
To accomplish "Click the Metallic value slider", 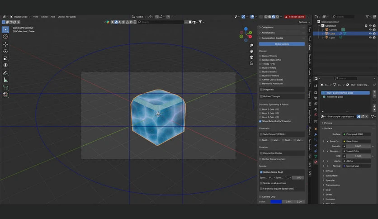I will 358,146.
